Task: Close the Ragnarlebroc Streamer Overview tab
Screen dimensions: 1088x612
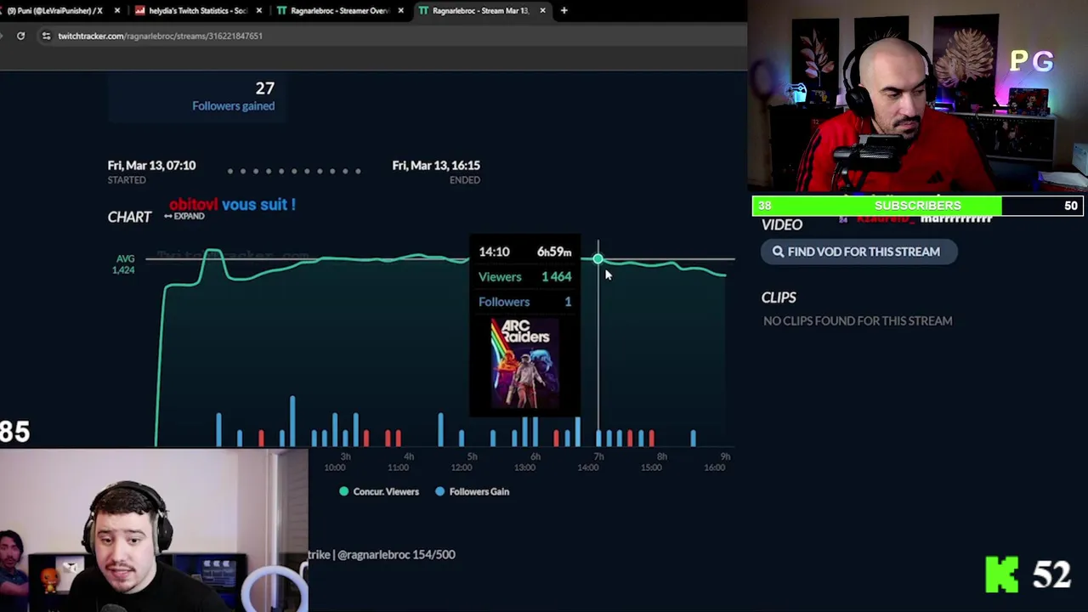Action: click(x=401, y=11)
